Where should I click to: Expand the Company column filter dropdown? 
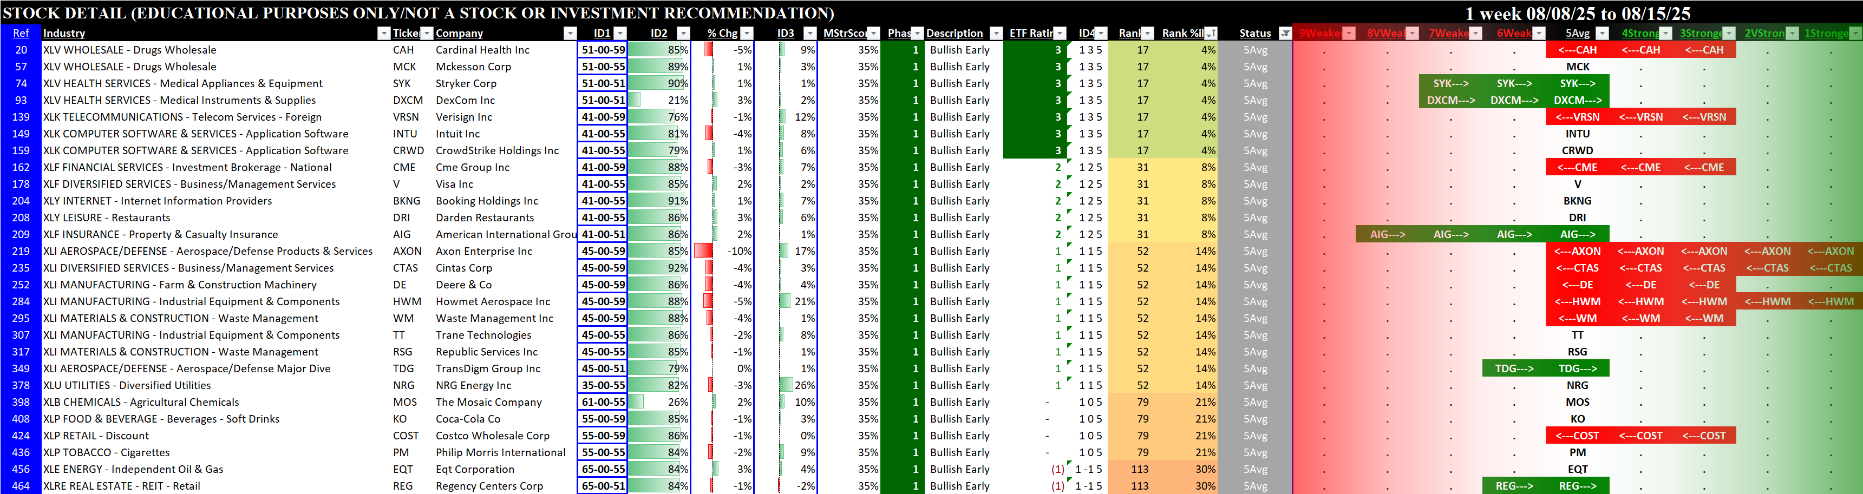coord(570,33)
